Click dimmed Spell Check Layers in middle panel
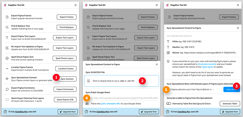243x117 pixels. pyautogui.click(x=146, y=58)
